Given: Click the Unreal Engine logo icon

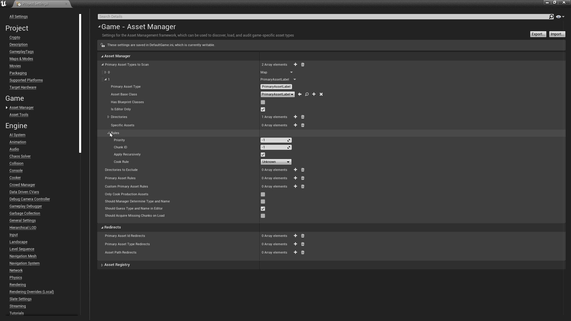Looking at the screenshot, I should pos(4,4).
